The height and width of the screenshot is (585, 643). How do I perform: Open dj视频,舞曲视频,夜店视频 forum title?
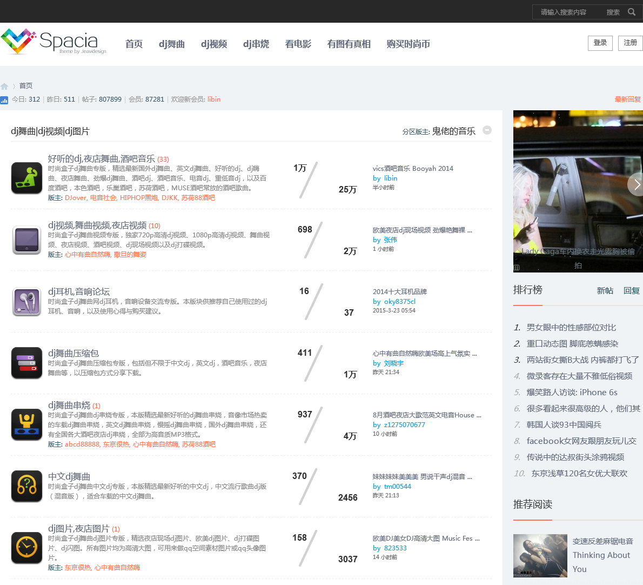pos(97,225)
